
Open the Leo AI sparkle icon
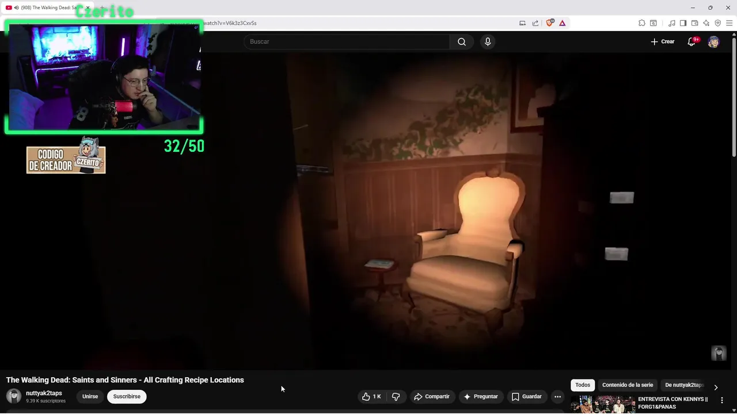[x=706, y=23]
